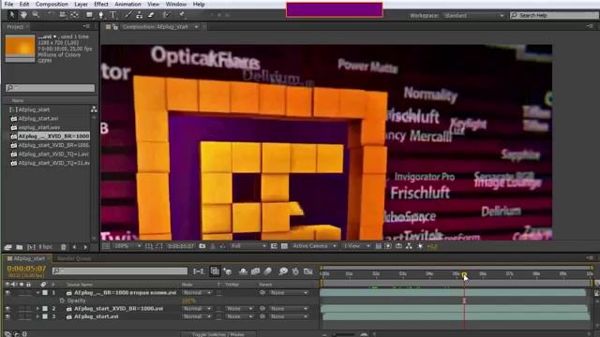Click Interpret Footage icon in Project panel
The image size is (600, 337).
(x=7, y=247)
